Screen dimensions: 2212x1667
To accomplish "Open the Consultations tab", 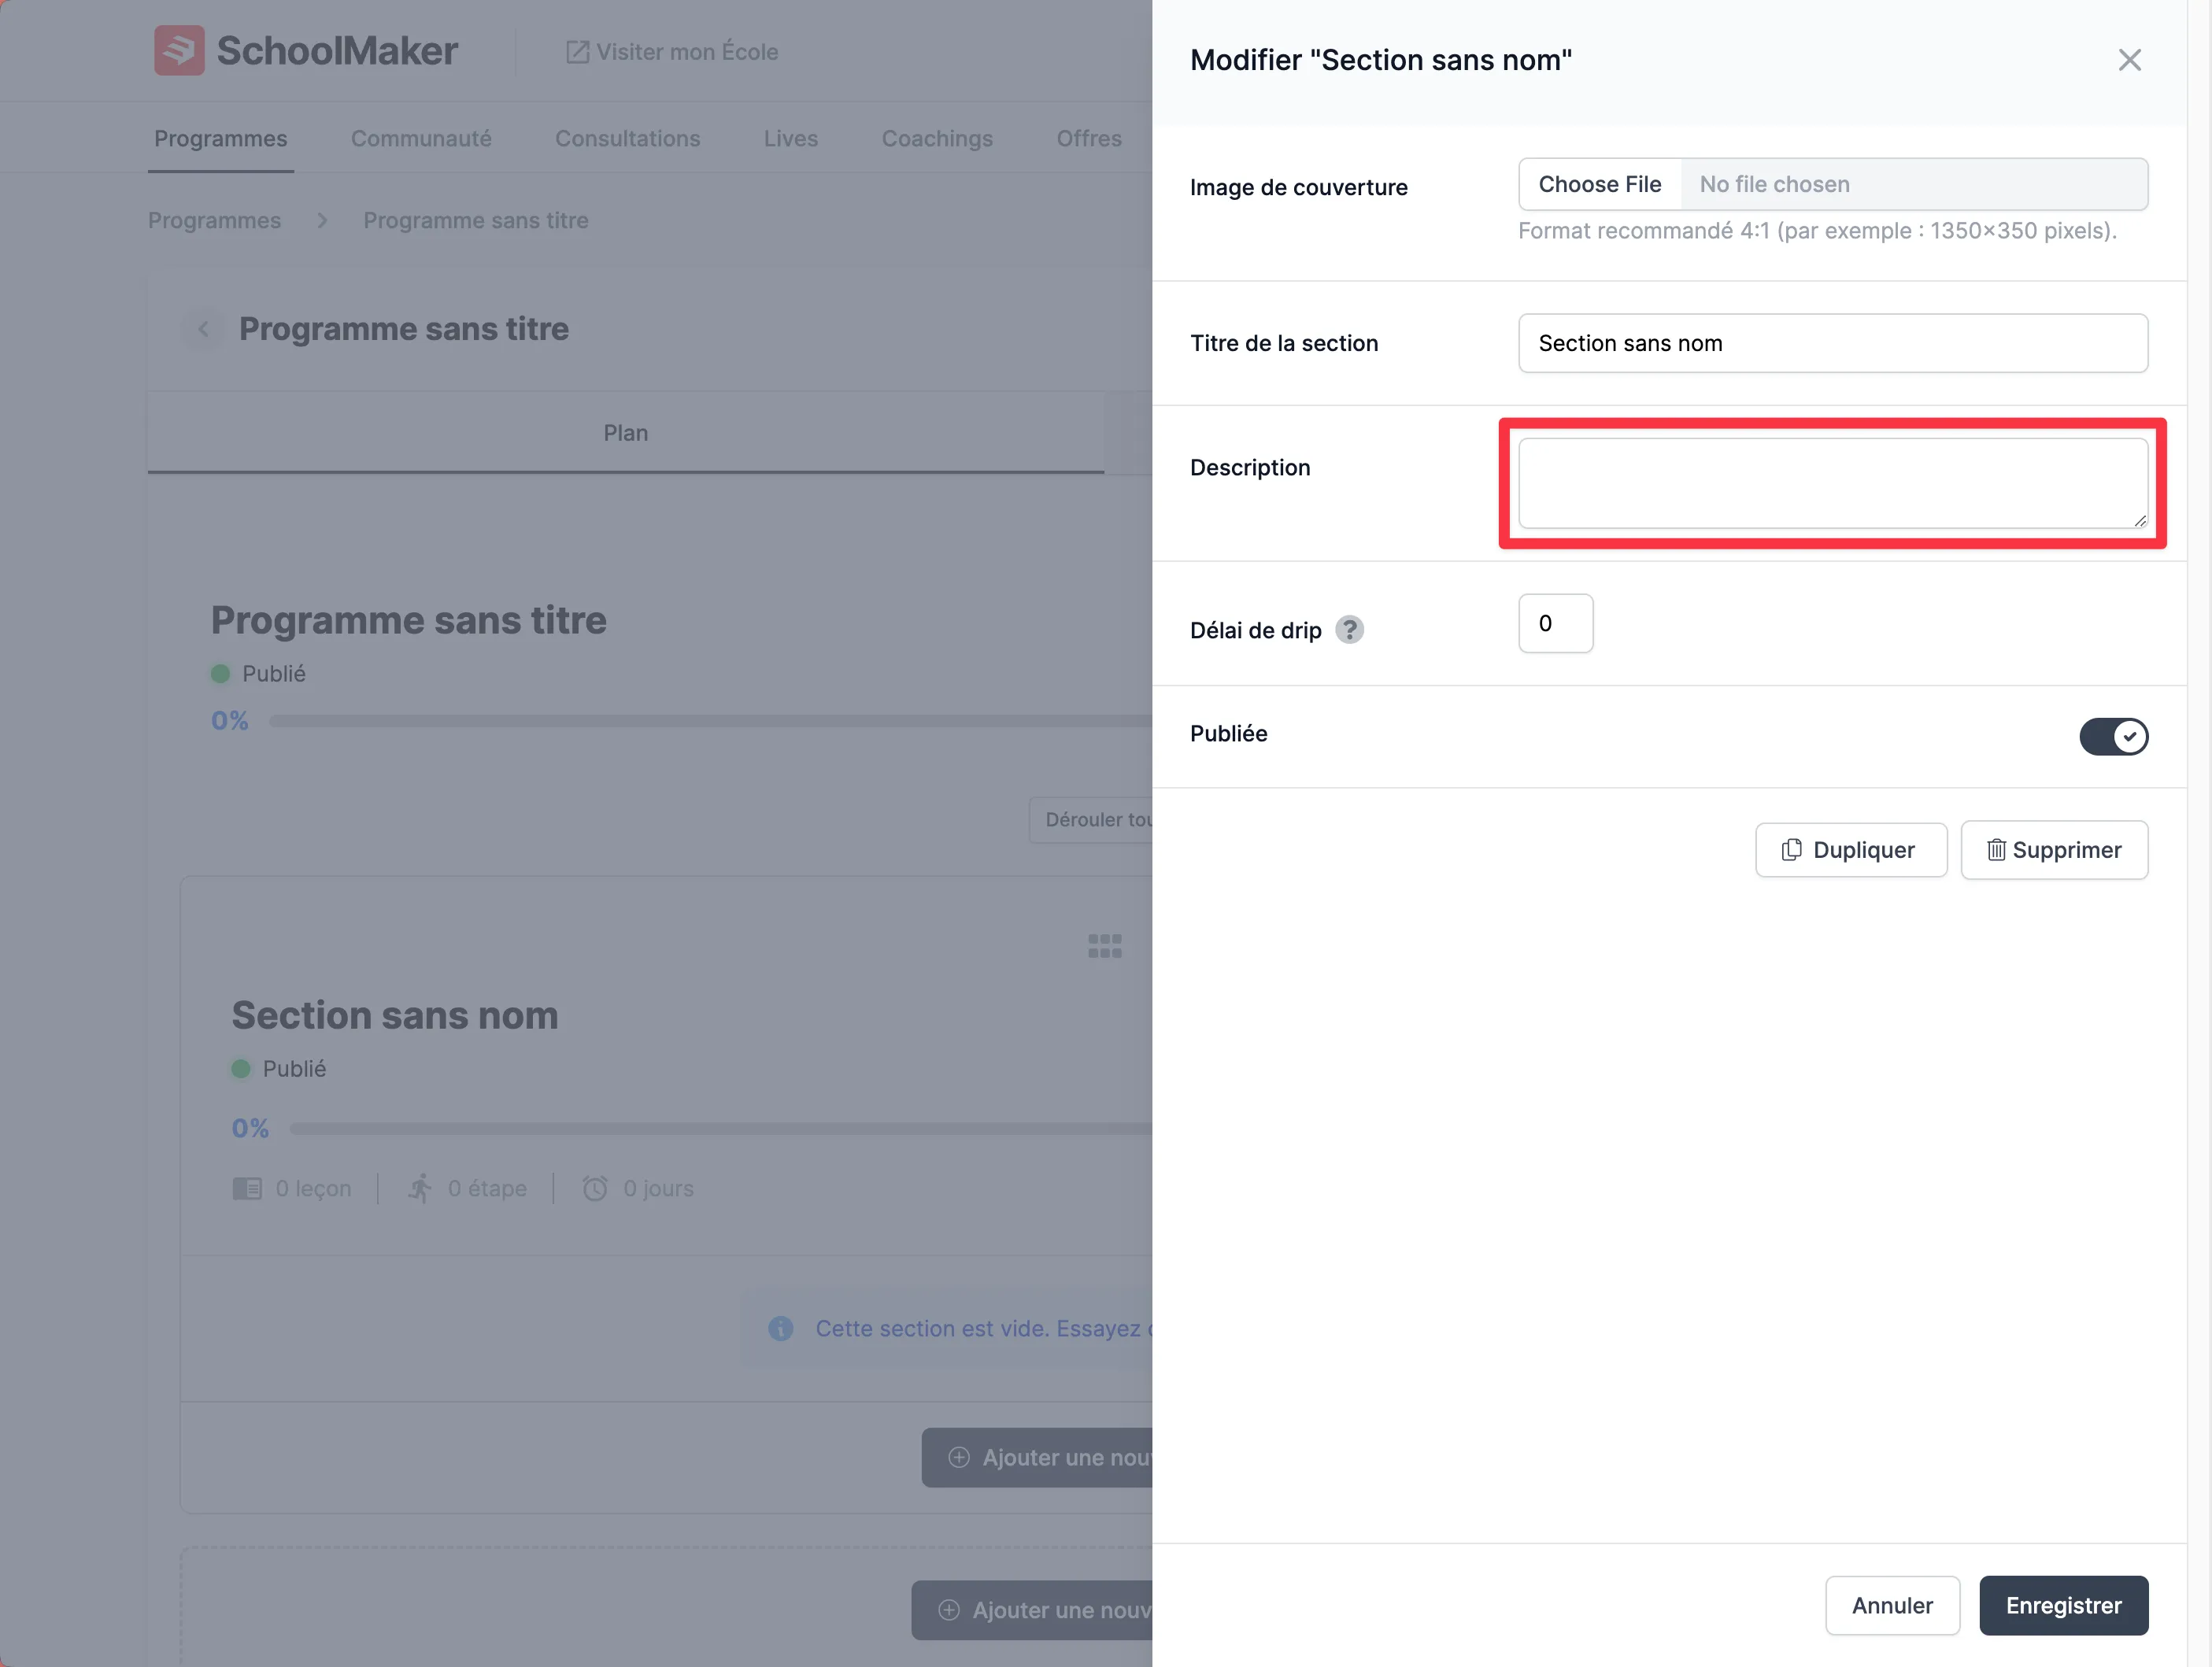I will pyautogui.click(x=627, y=138).
